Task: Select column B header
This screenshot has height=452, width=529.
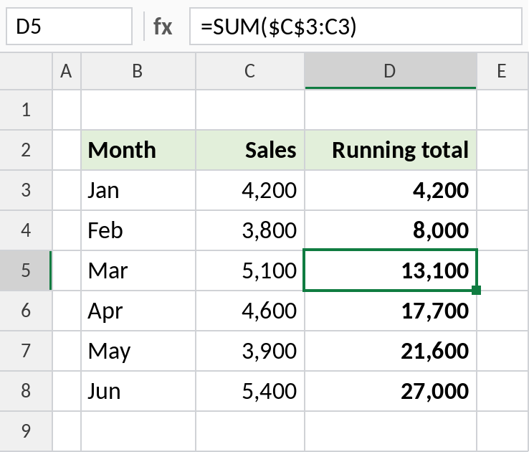Action: 138,71
